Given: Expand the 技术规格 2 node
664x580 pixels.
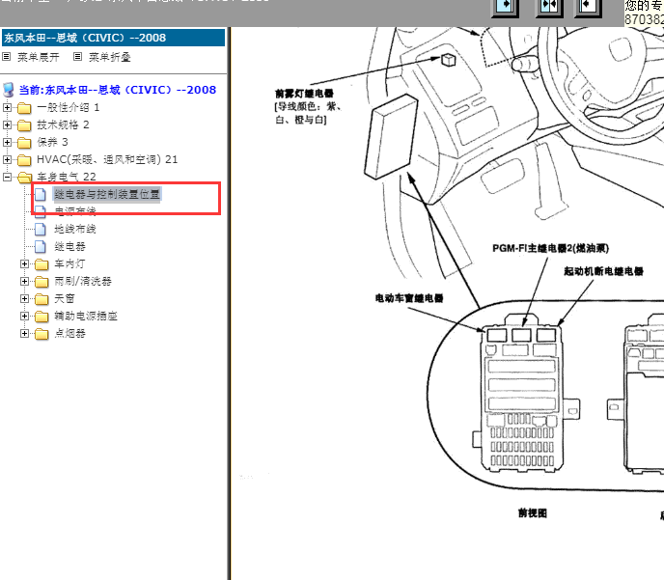Looking at the screenshot, I should point(7,124).
